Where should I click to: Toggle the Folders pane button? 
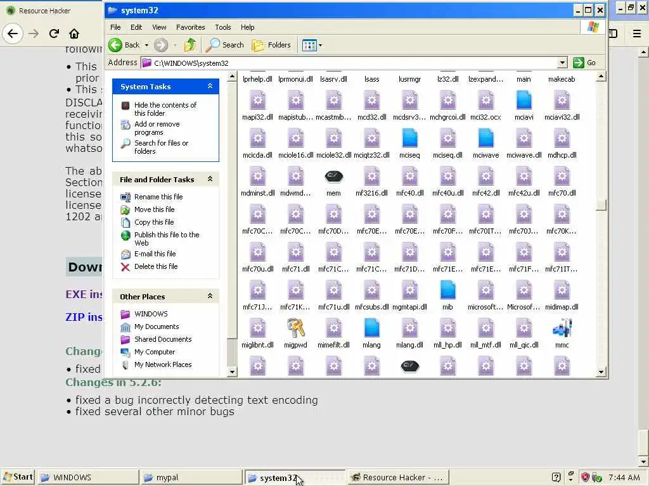pyautogui.click(x=271, y=45)
